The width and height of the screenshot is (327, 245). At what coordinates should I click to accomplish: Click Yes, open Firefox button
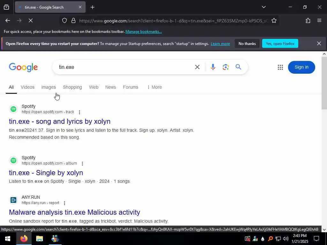tap(280, 43)
